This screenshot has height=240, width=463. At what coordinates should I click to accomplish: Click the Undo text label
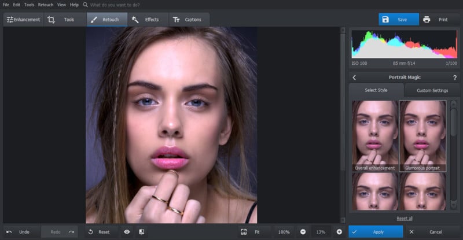pos(24,232)
